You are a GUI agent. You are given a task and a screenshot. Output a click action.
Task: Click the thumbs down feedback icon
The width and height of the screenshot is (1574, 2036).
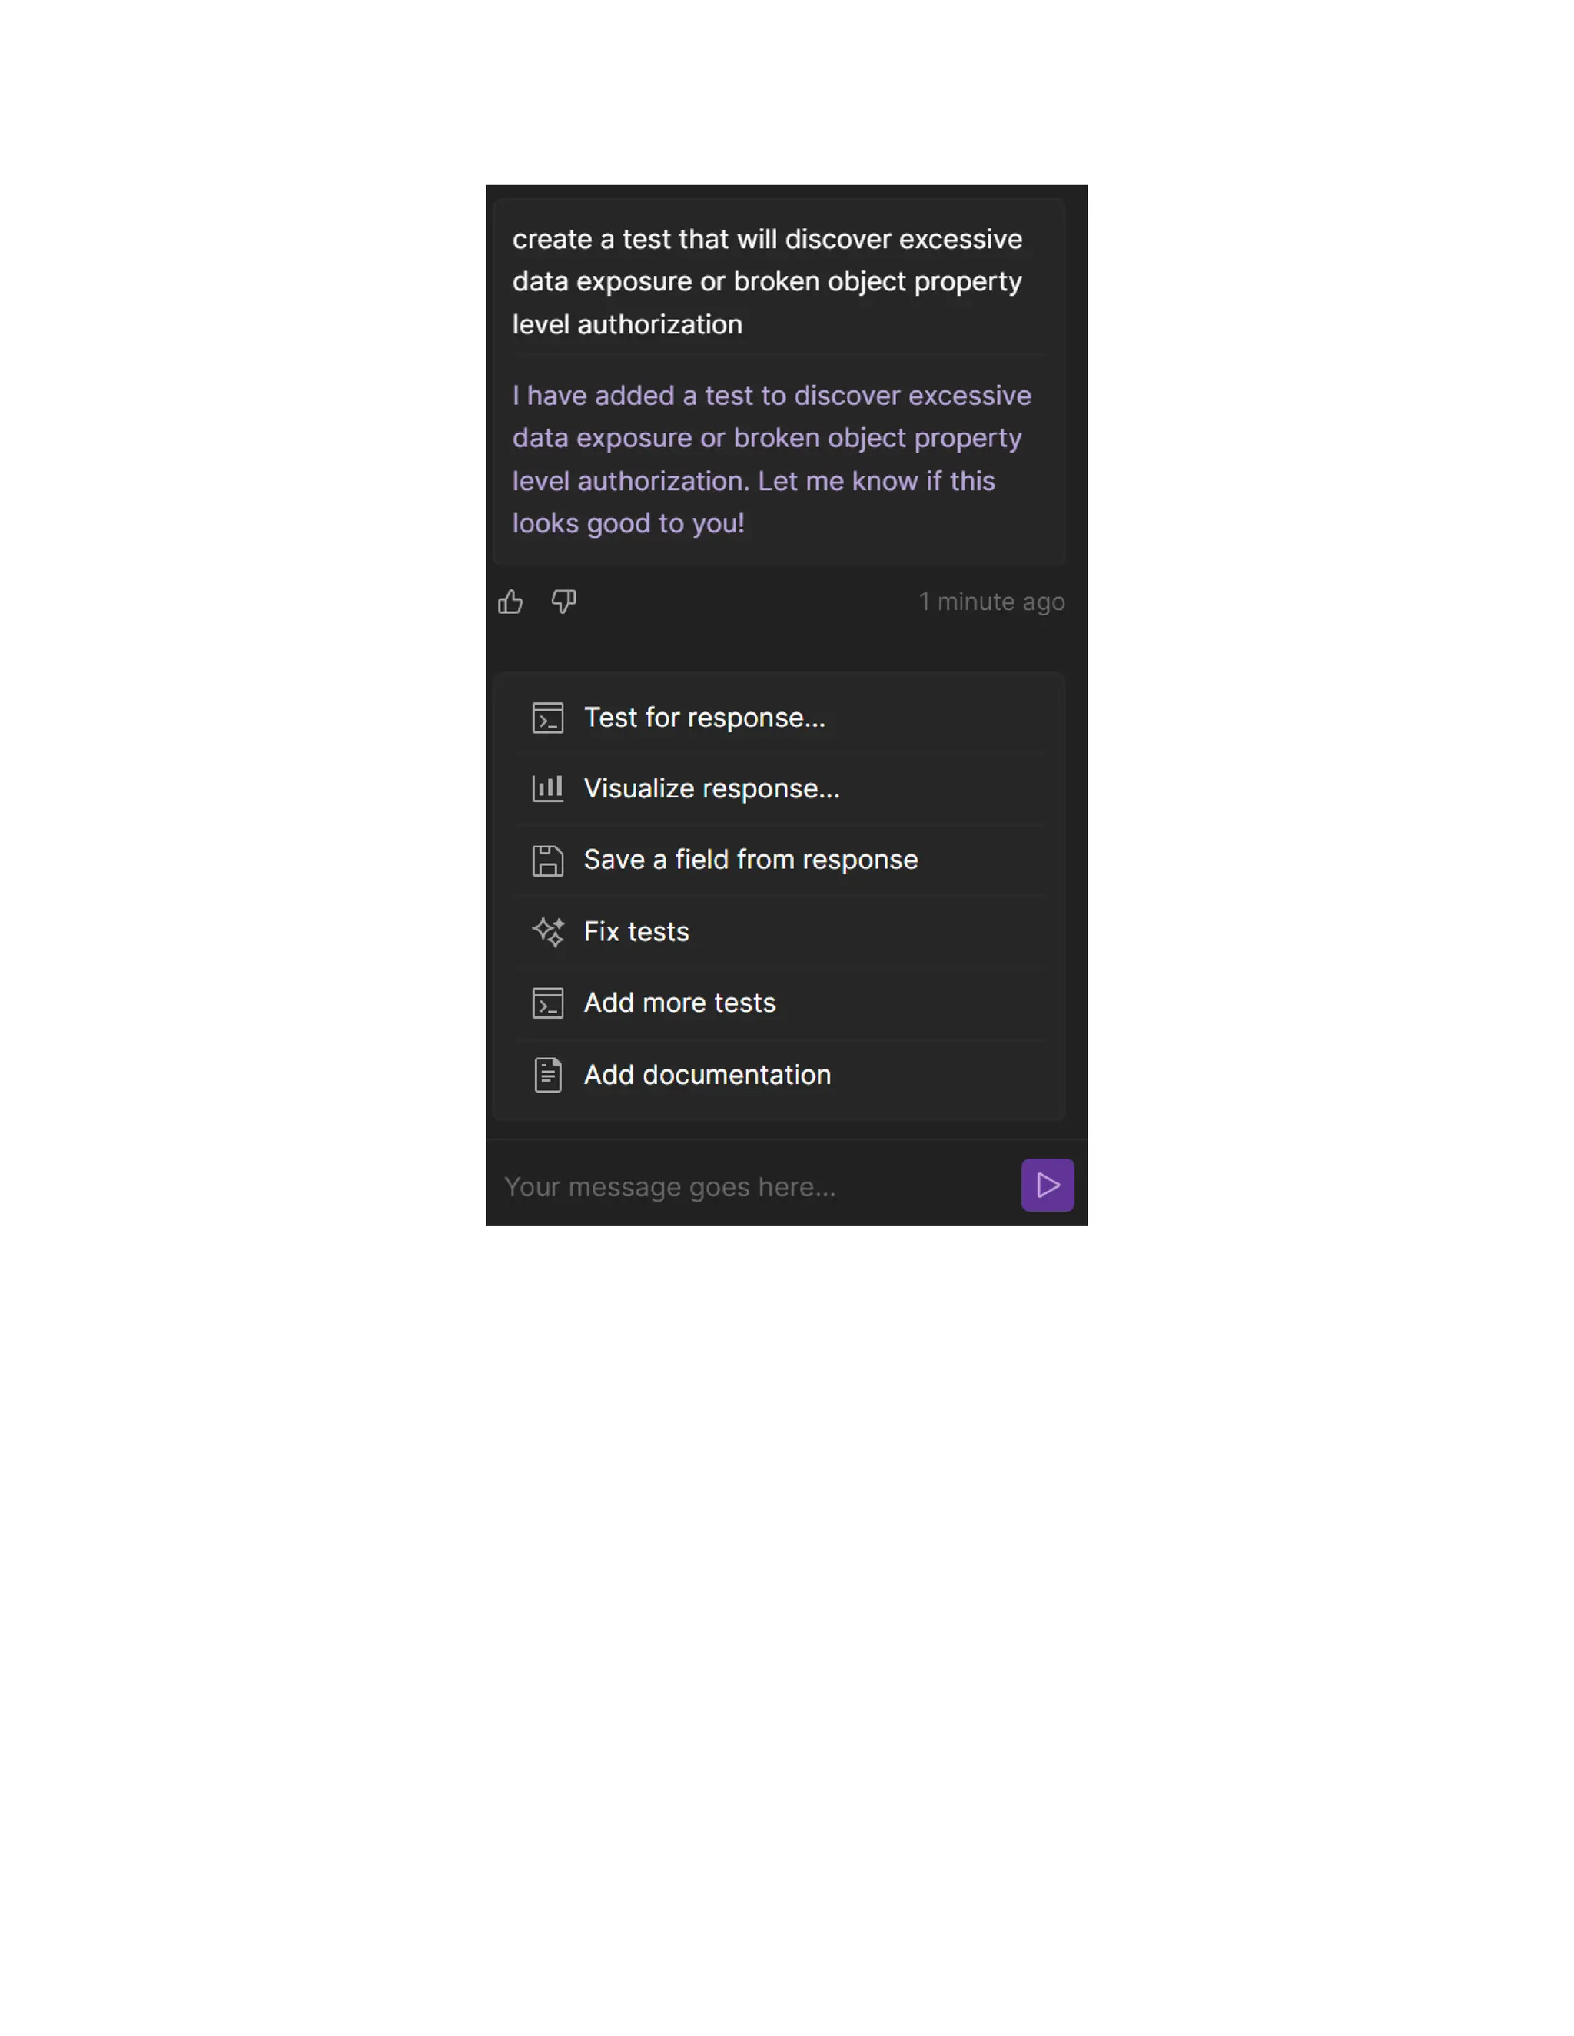tap(563, 602)
